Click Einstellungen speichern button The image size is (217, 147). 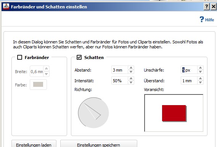click(98, 144)
